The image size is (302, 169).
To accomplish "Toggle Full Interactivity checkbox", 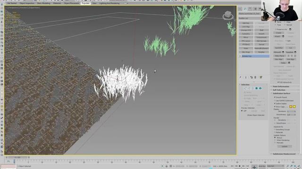I will [x=278, y=82].
